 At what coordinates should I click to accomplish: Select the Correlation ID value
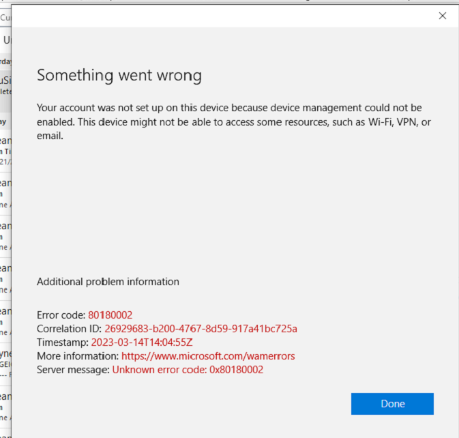[201, 329]
